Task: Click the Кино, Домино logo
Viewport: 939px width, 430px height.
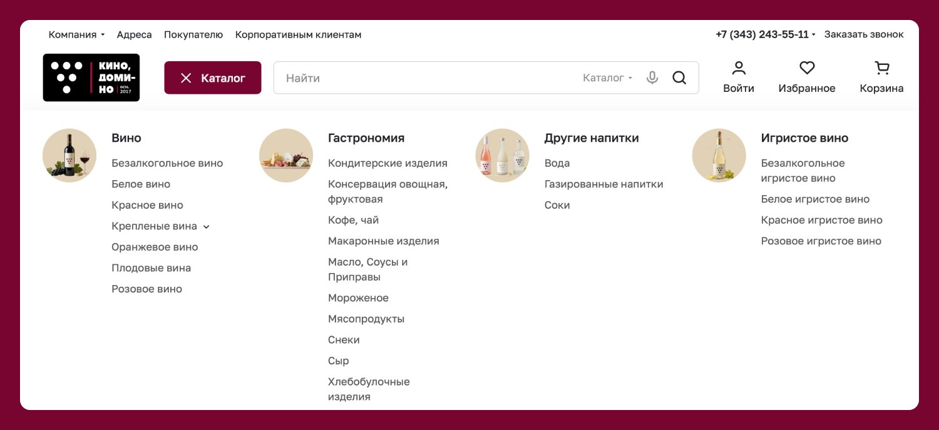Action: coord(91,77)
